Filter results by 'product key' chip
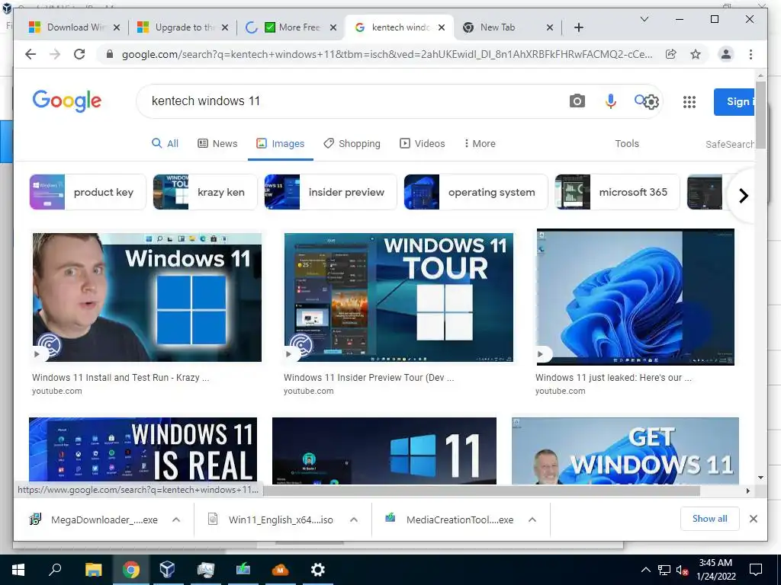The image size is (781, 585). point(88,192)
